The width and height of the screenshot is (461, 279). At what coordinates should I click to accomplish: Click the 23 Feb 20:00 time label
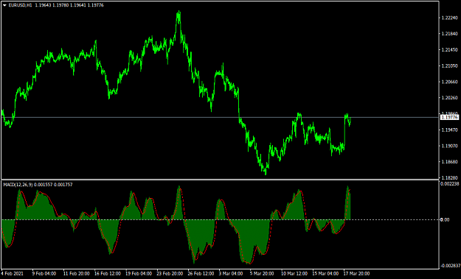pyautogui.click(x=170, y=274)
